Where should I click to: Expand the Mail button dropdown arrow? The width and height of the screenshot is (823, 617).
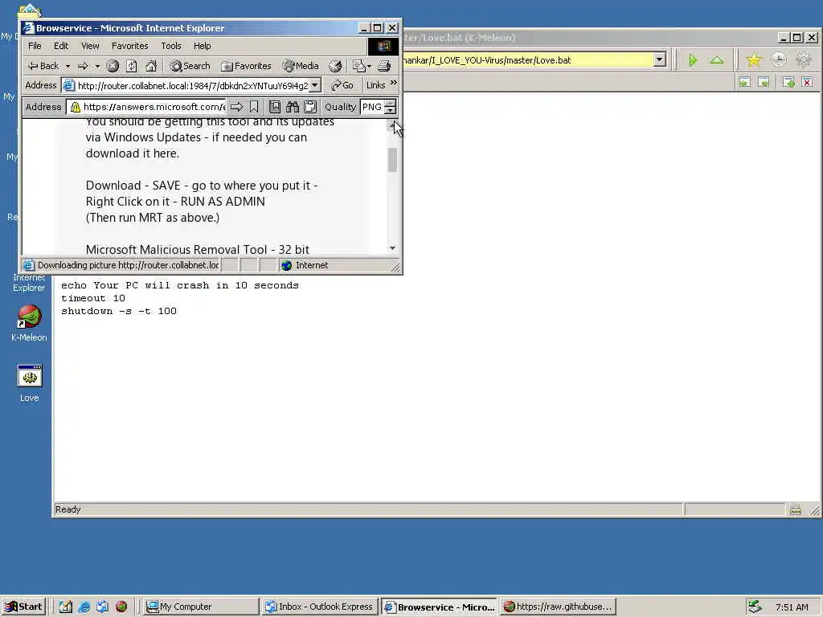tap(370, 66)
